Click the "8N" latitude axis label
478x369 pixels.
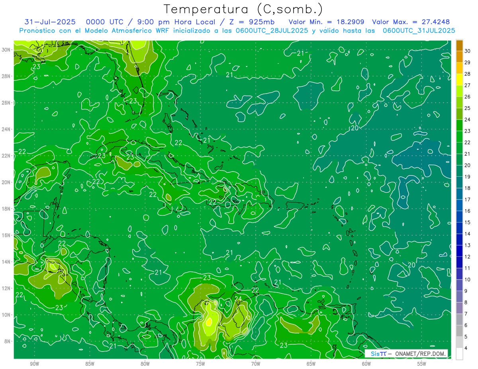tap(8, 342)
